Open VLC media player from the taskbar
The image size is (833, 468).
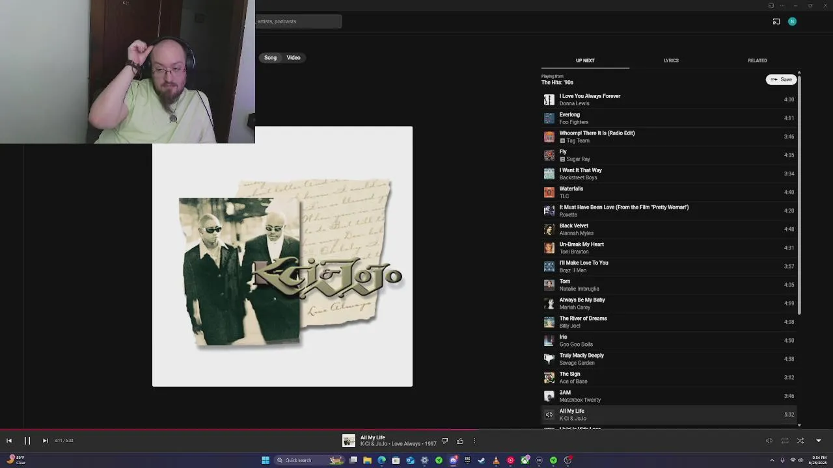point(496,460)
